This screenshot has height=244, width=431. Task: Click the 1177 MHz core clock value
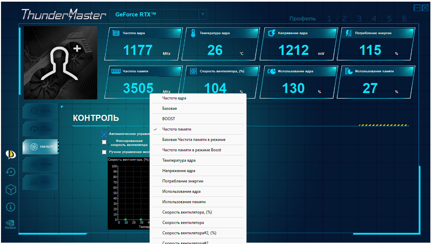138,50
